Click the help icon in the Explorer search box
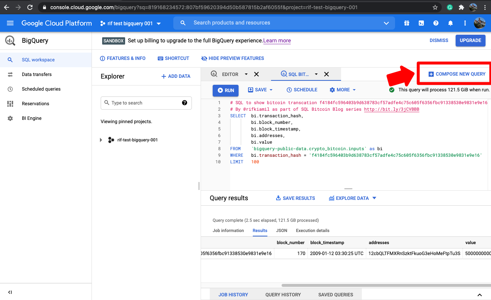The height and width of the screenshot is (300, 491). pos(185,103)
